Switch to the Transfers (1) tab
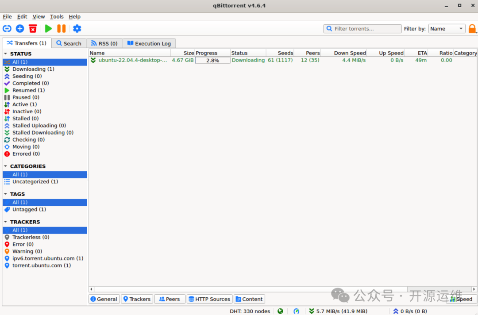 click(27, 43)
